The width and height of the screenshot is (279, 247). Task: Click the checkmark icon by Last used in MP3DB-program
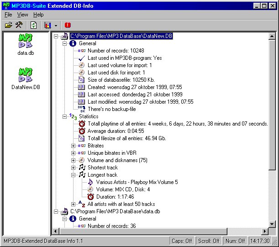pyautogui.click(x=82, y=58)
